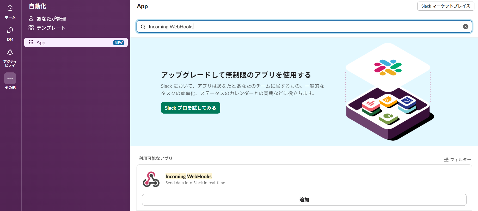
Task: Click the grid icon beside テンプレート
Action: pos(31,28)
